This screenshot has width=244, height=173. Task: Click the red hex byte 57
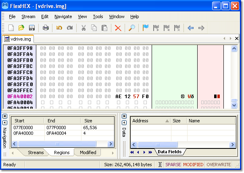point(136,97)
